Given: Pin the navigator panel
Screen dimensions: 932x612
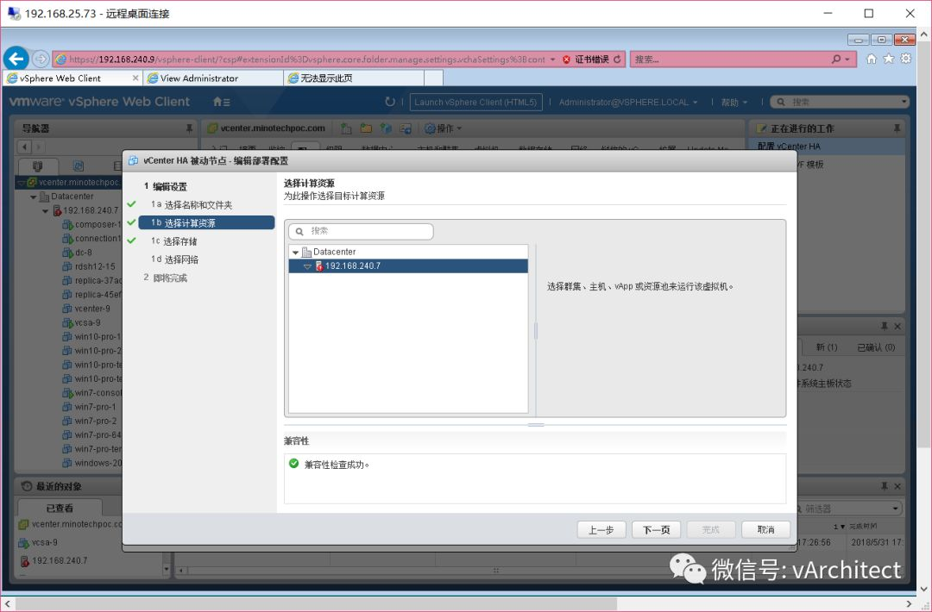Looking at the screenshot, I should pos(189,128).
